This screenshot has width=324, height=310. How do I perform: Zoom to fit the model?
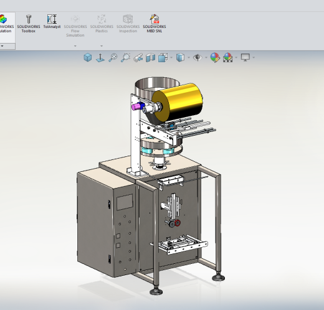[x=113, y=57]
